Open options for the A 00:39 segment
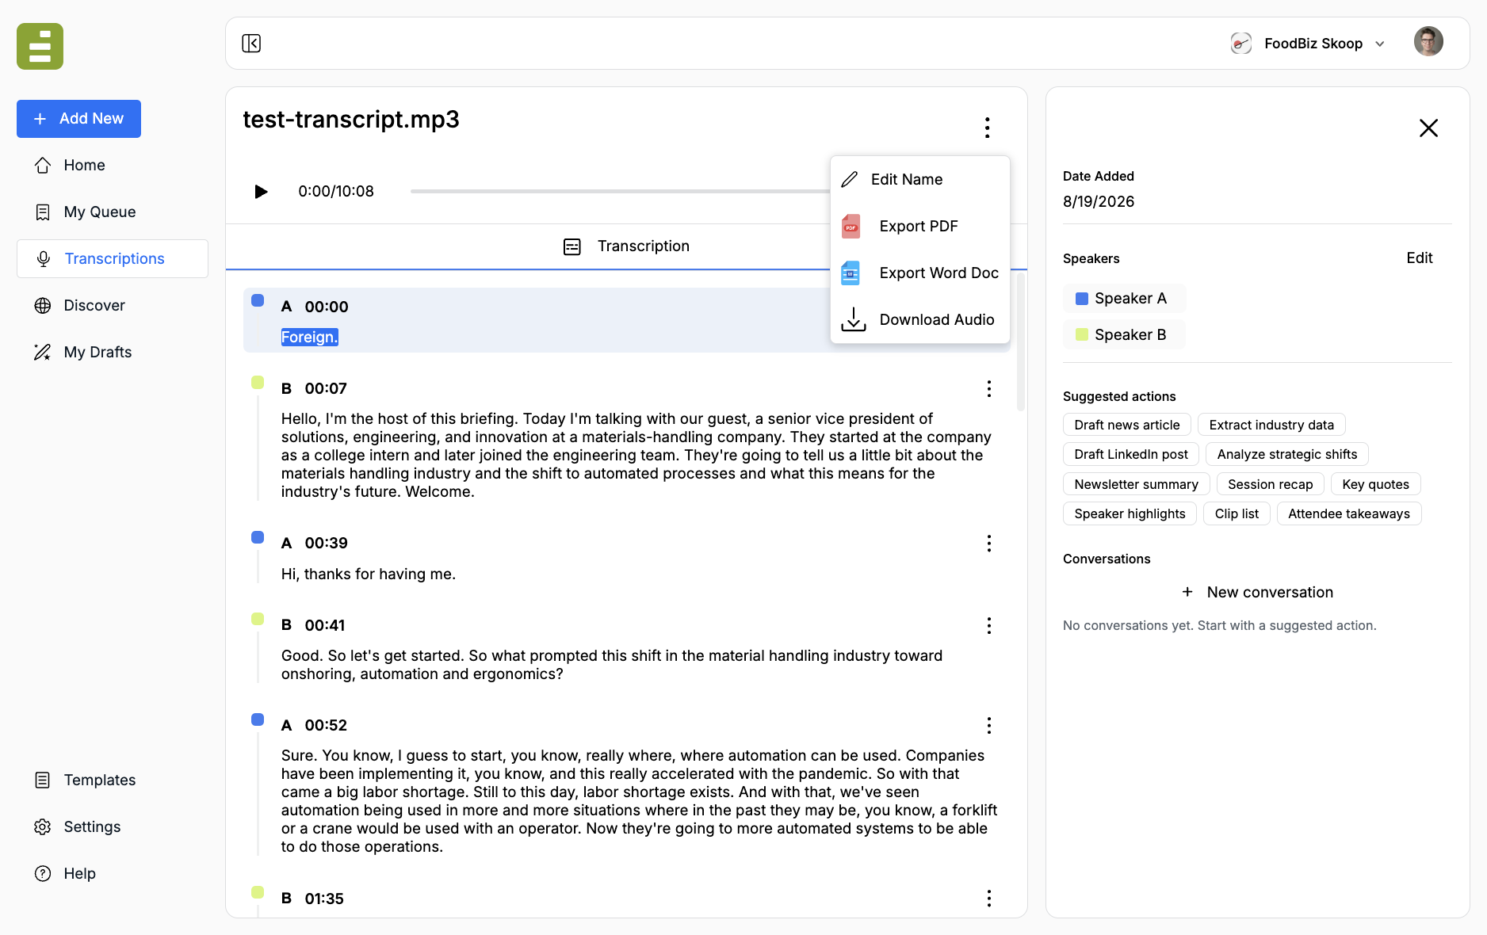 pyautogui.click(x=988, y=543)
